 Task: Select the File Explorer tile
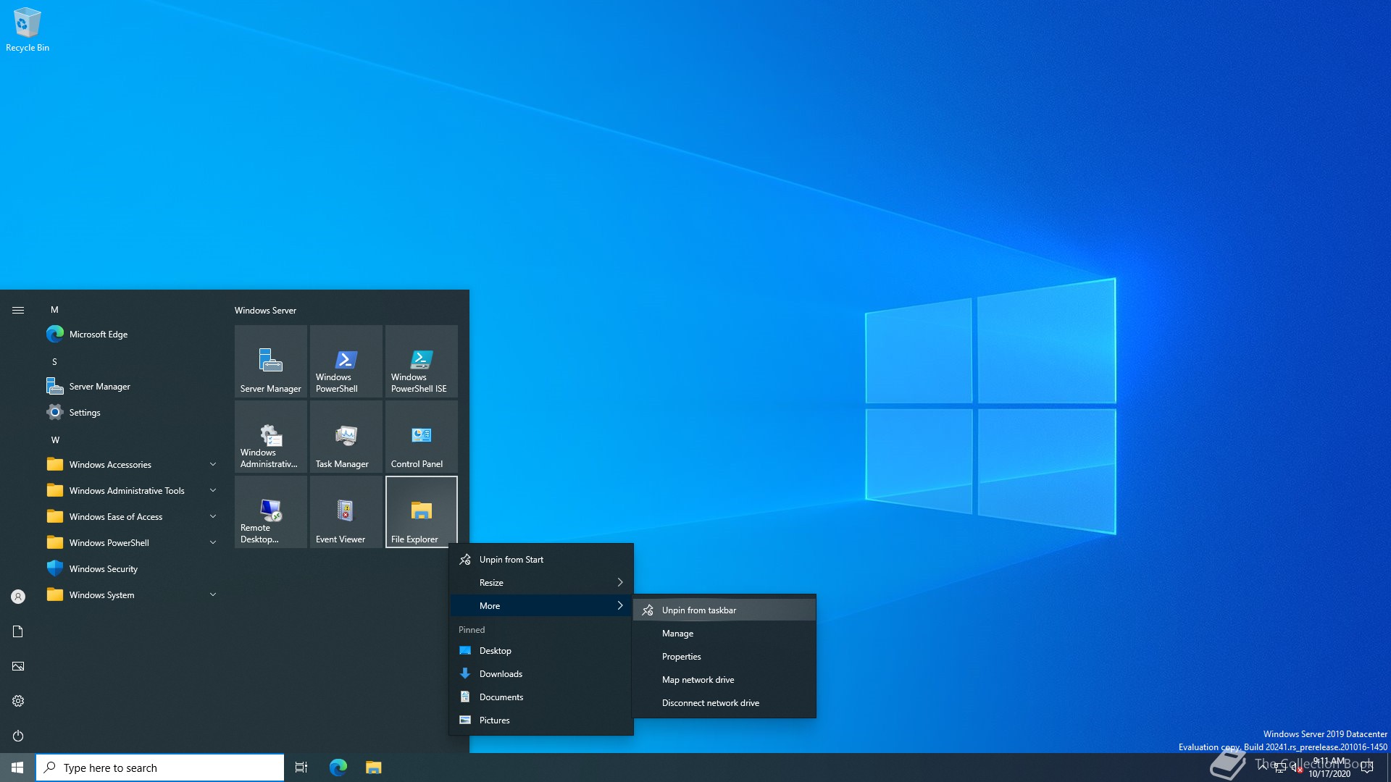click(422, 511)
